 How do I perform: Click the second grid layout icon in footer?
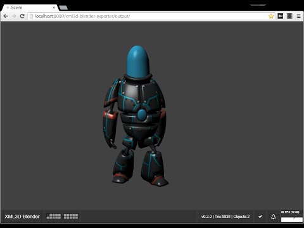click(71, 217)
